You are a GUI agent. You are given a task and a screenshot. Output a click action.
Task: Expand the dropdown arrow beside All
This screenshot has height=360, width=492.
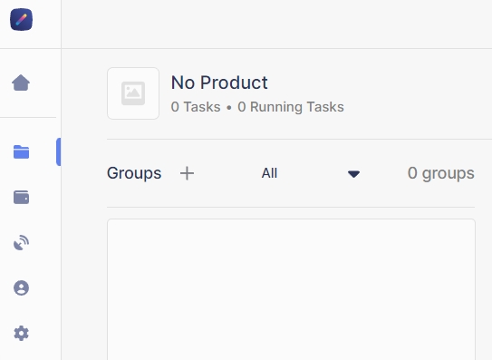click(353, 174)
